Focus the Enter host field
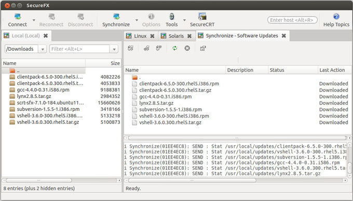The width and height of the screenshot is (353, 201). pos(292,20)
